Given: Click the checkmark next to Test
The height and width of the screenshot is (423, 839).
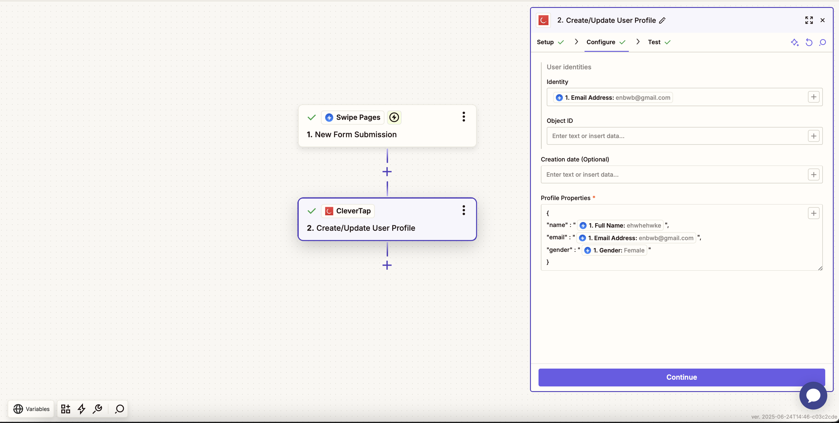Looking at the screenshot, I should coord(668,42).
